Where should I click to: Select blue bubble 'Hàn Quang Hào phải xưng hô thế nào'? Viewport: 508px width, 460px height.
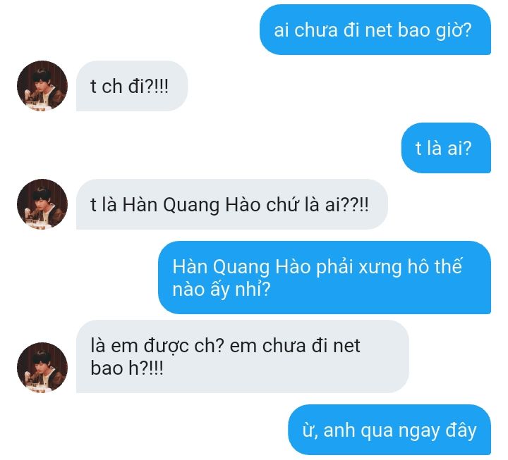click(x=325, y=278)
